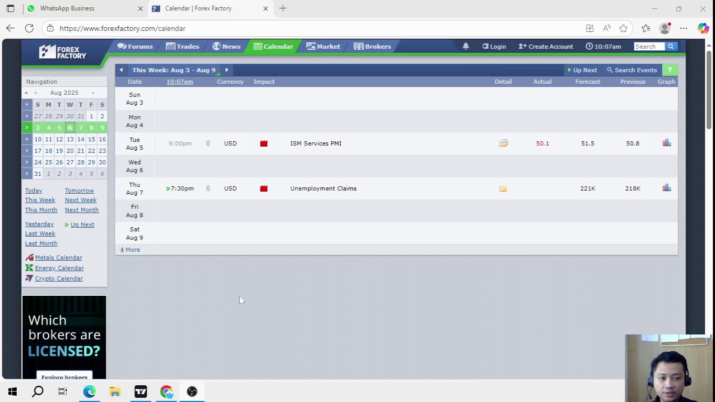Open Edge tab actions menu icon
715x402 pixels.
[x=10, y=8]
